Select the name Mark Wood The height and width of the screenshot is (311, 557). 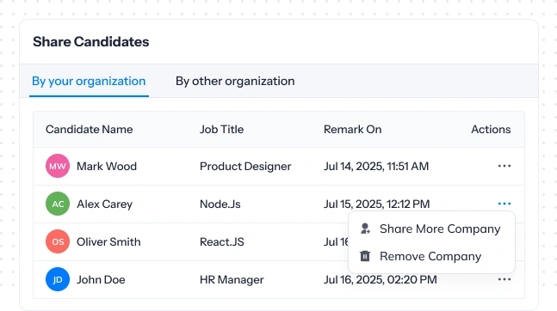(107, 167)
